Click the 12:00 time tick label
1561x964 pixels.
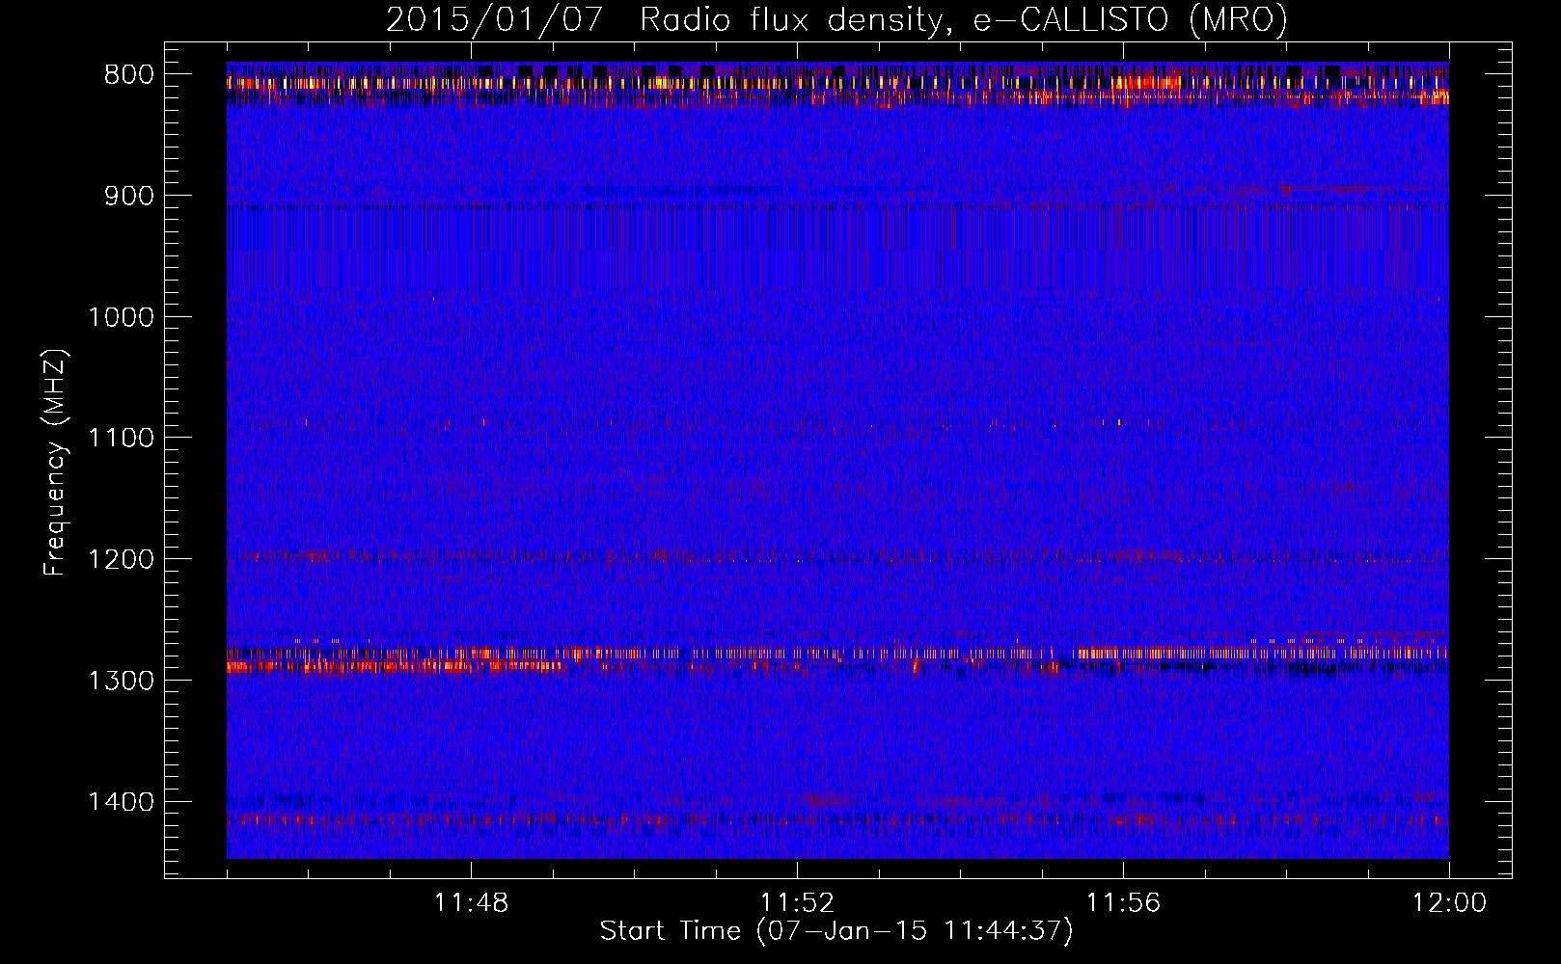pos(1449,903)
